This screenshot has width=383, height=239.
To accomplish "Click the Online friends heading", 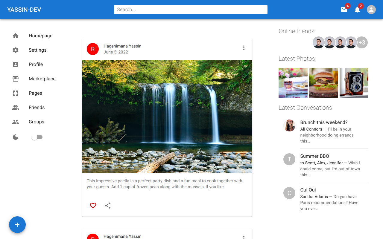I will (x=297, y=31).
